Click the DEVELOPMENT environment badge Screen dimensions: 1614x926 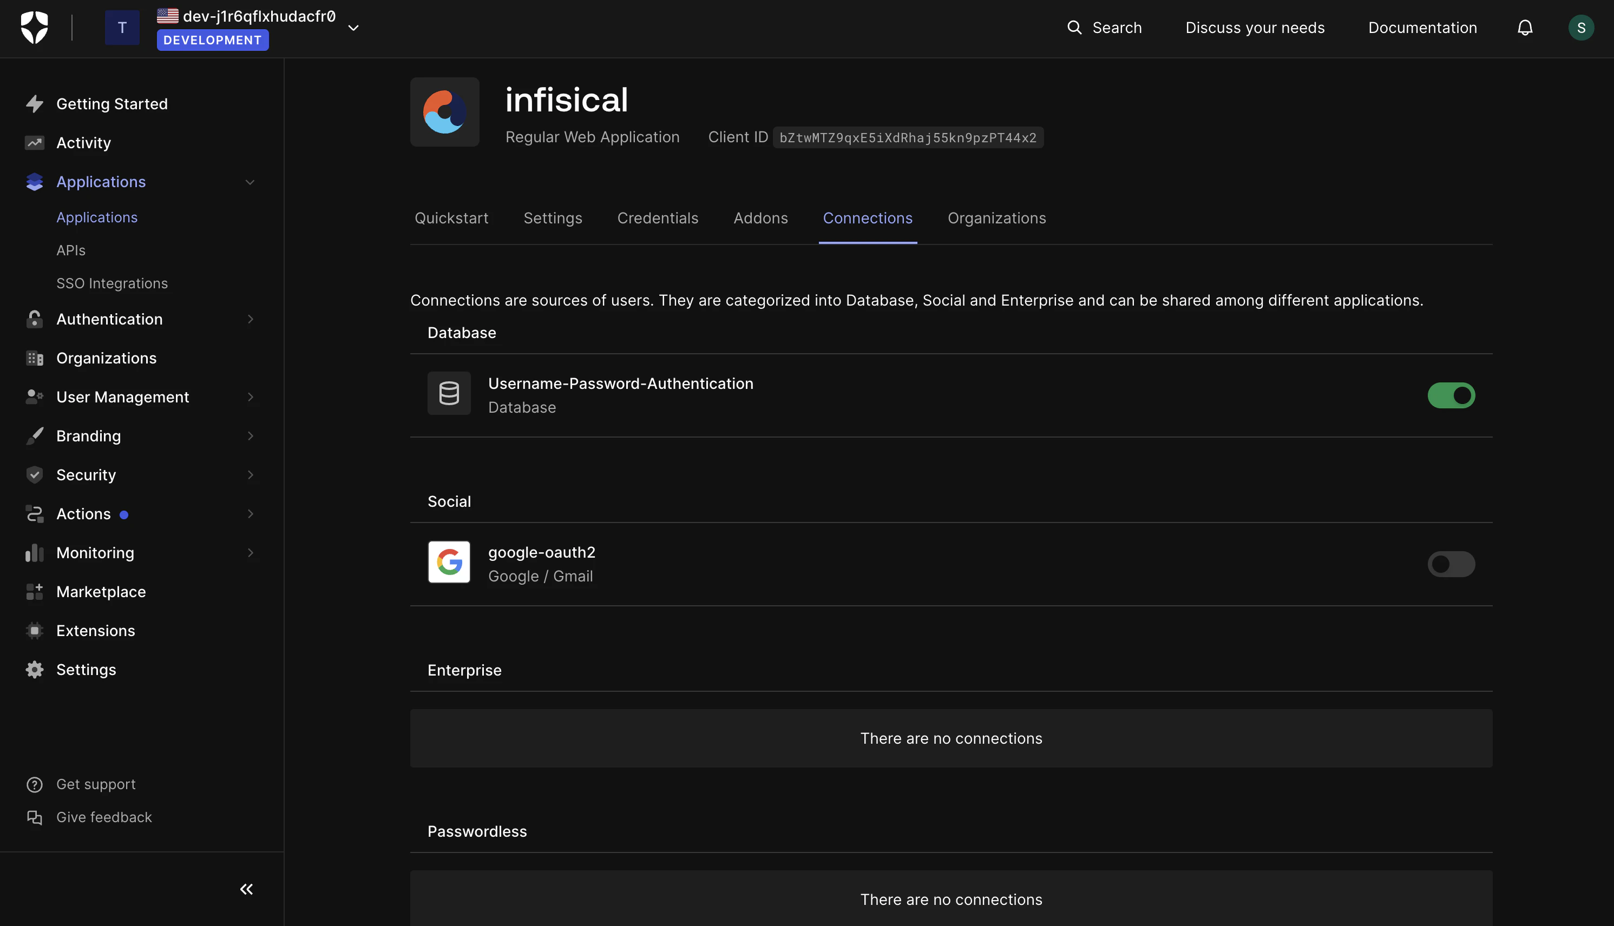tap(213, 40)
